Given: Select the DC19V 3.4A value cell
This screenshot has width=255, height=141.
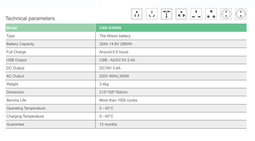Looking at the screenshot, I should pos(110,68).
